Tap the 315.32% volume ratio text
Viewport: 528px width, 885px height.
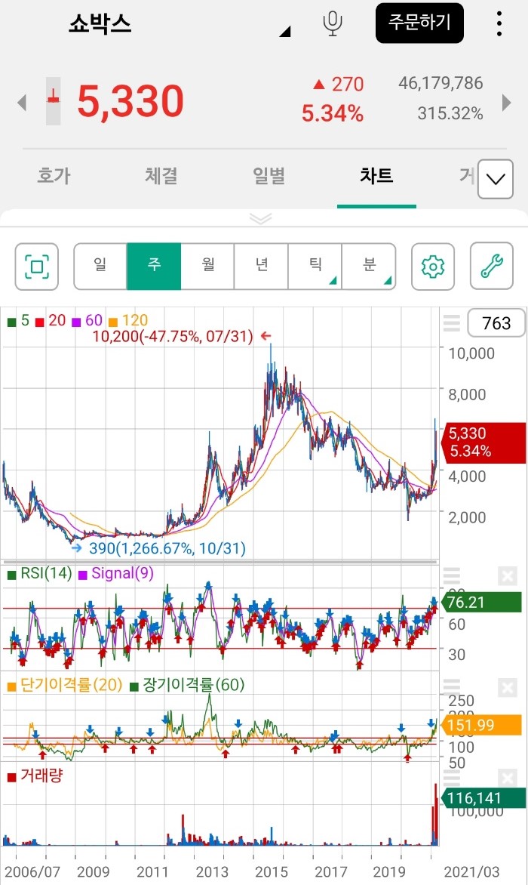[450, 114]
